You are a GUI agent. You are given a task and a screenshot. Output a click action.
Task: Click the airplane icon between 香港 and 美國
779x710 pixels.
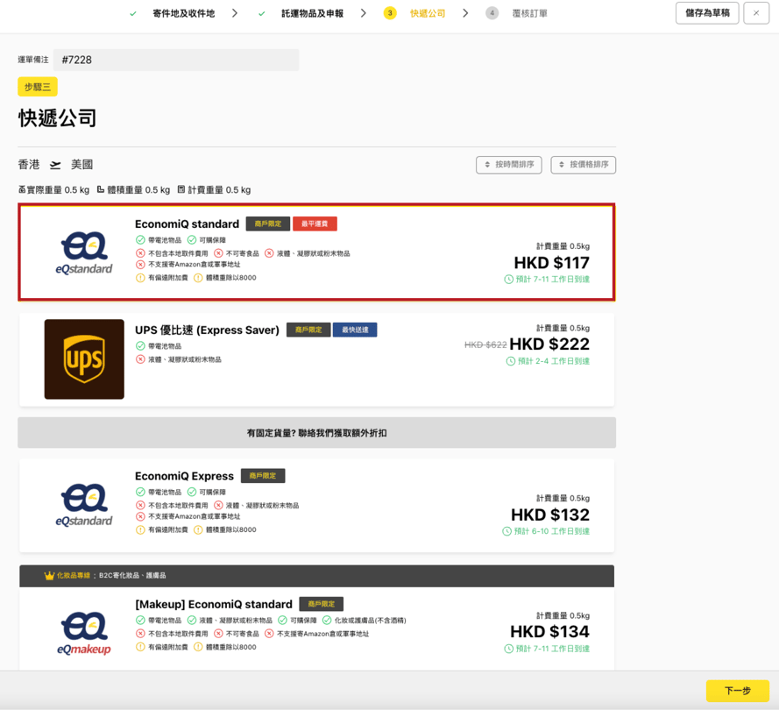click(55, 165)
